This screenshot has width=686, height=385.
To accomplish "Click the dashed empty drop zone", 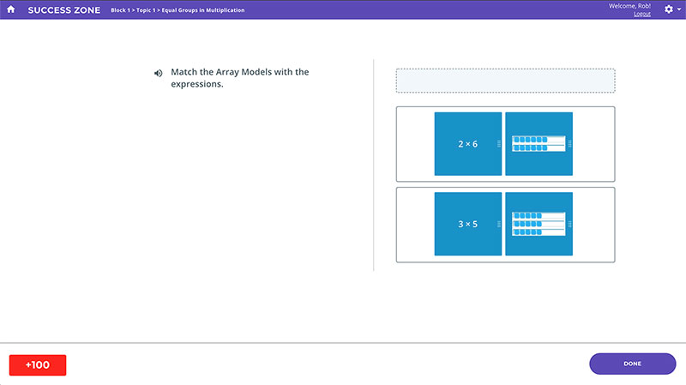I will (x=505, y=81).
